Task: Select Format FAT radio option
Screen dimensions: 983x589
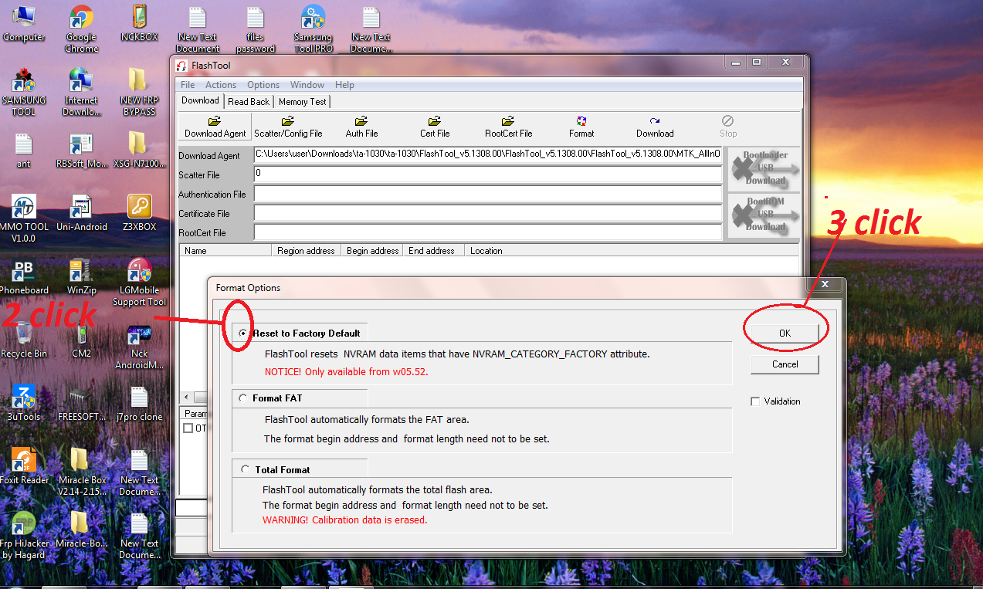Action: pyautogui.click(x=243, y=398)
